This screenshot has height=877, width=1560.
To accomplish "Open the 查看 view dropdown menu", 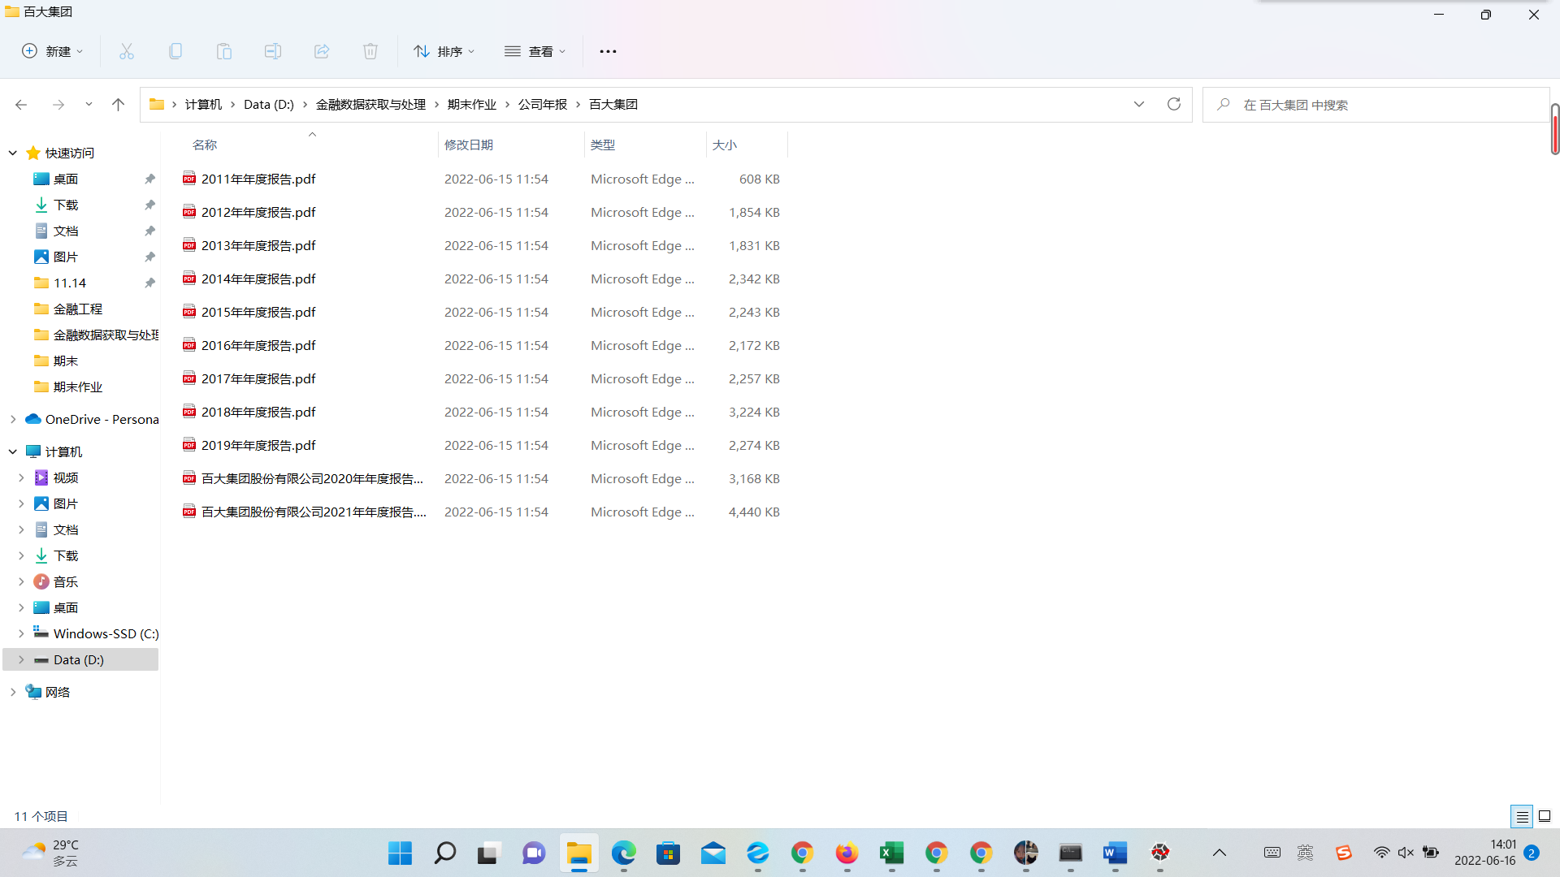I will pos(535,51).
